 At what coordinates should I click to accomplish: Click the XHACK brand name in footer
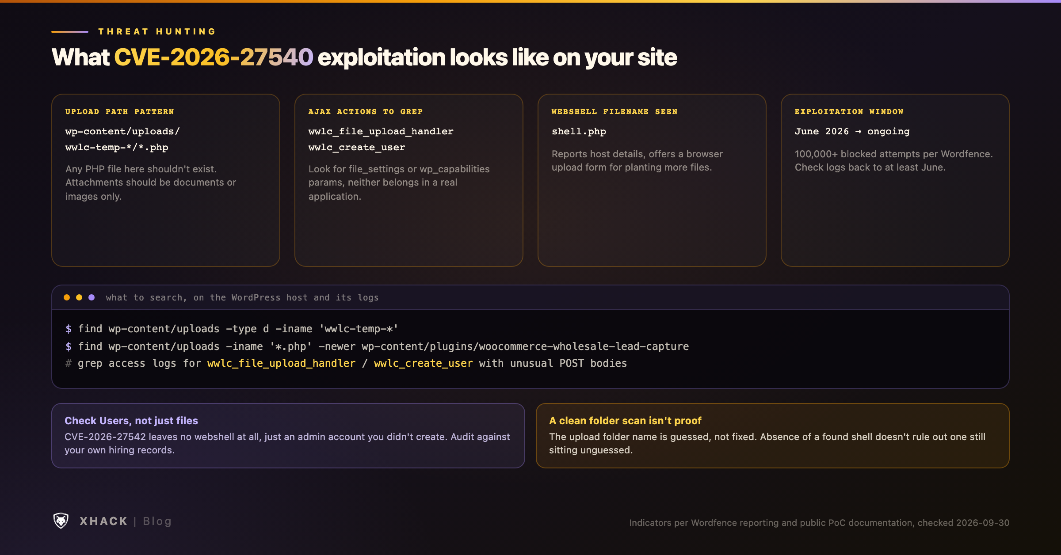(103, 521)
